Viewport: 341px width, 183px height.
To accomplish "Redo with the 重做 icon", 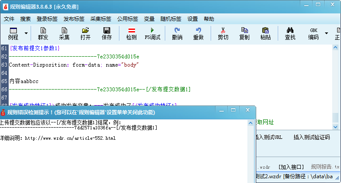I will [198, 33].
